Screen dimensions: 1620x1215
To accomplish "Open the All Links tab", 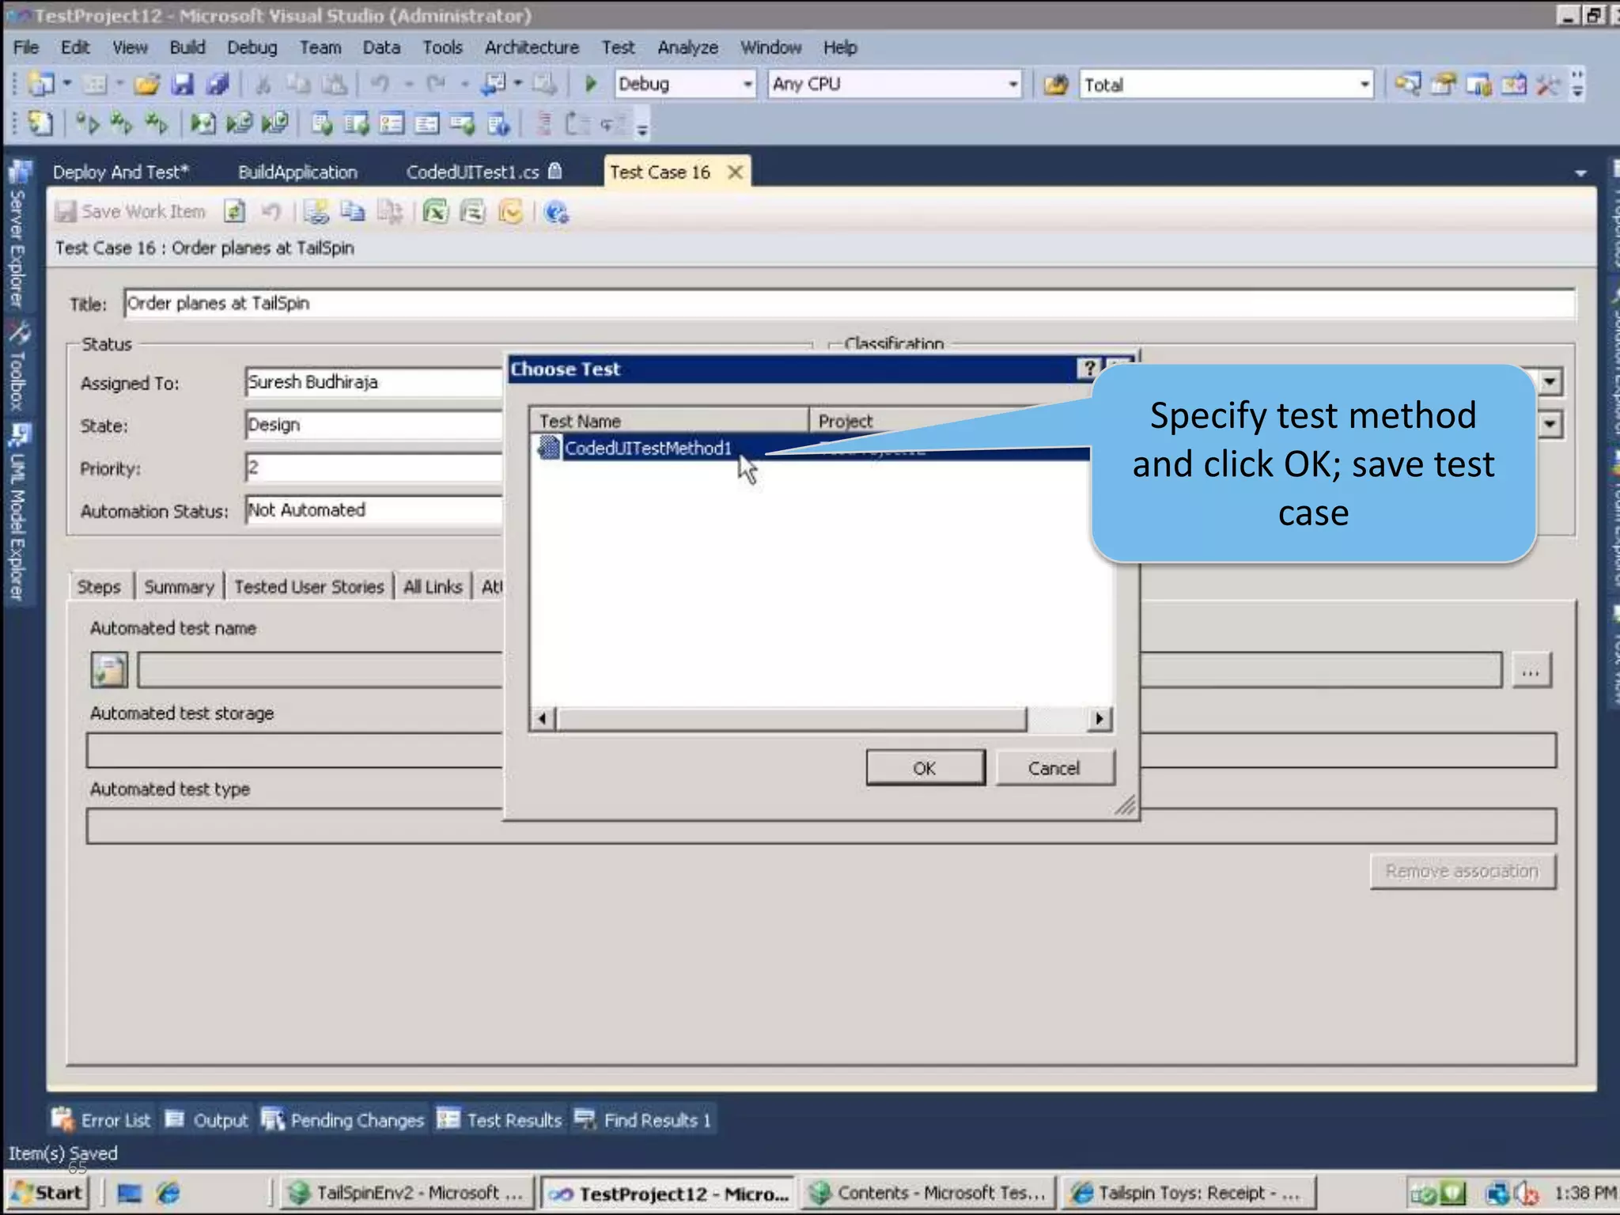I will [x=433, y=587].
